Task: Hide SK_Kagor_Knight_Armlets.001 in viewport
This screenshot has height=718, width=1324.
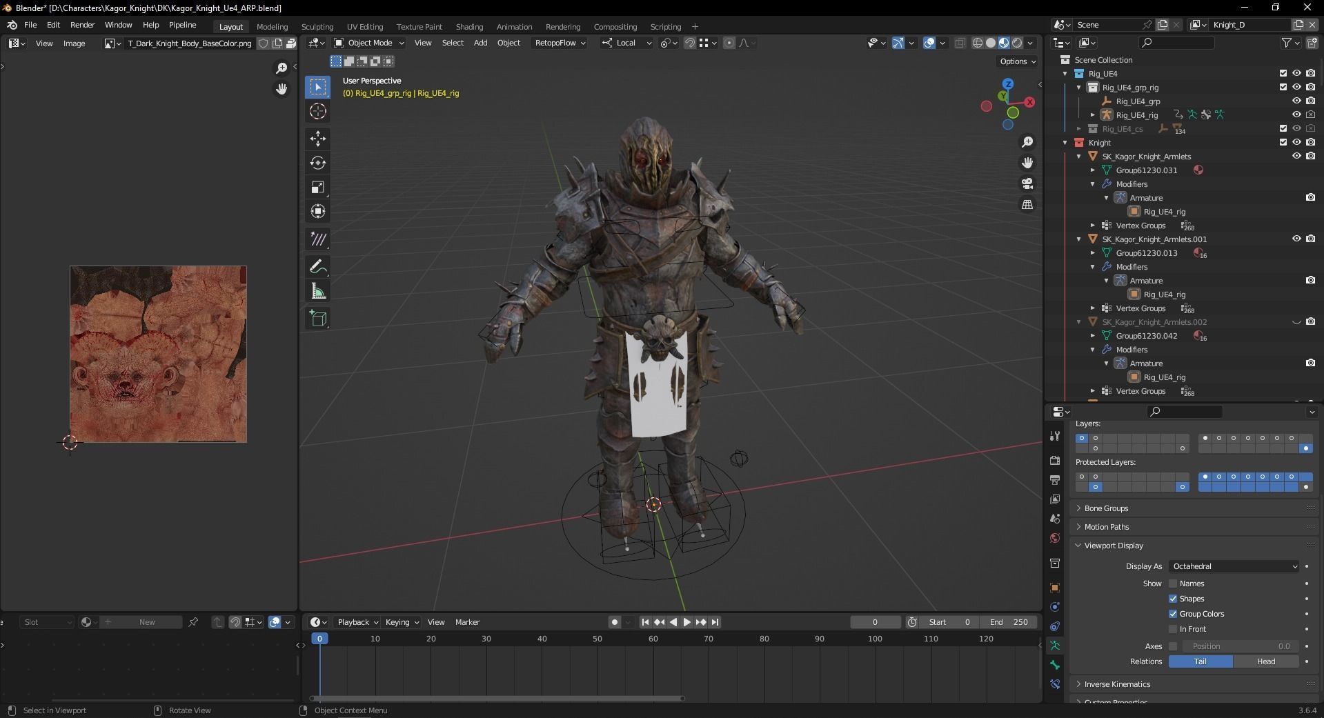Action: click(1296, 239)
